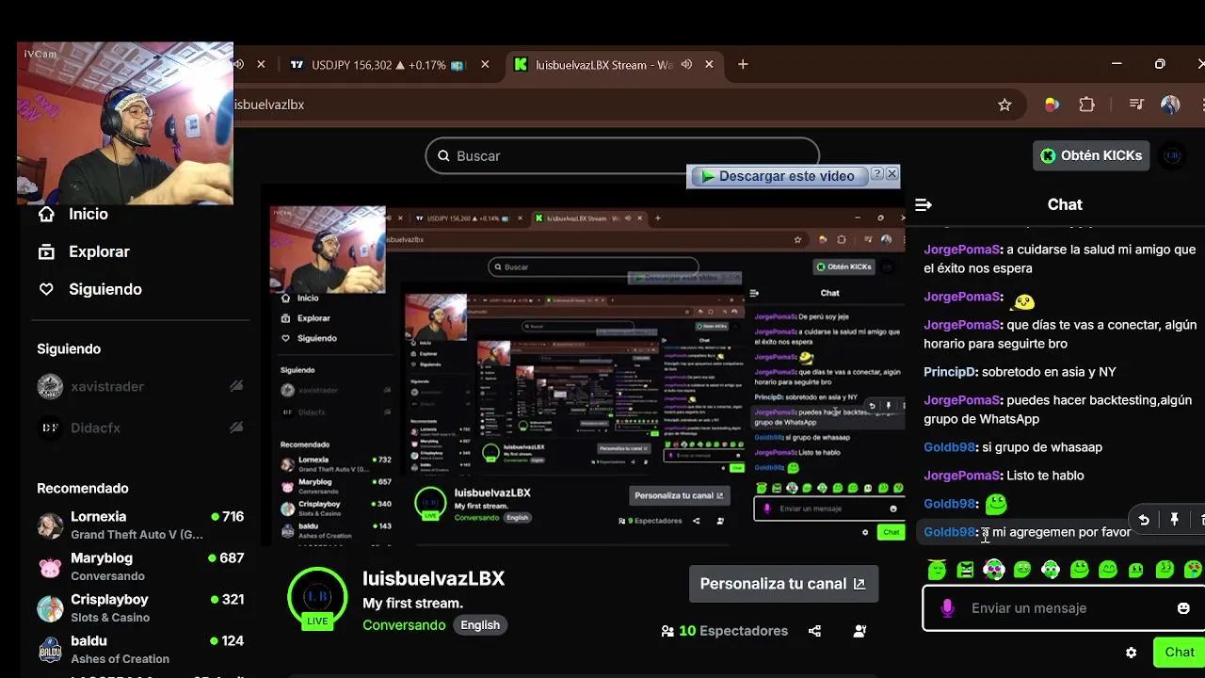Screen dimensions: 1205x678
Task: Insert the angry square green emote
Action: point(965,569)
